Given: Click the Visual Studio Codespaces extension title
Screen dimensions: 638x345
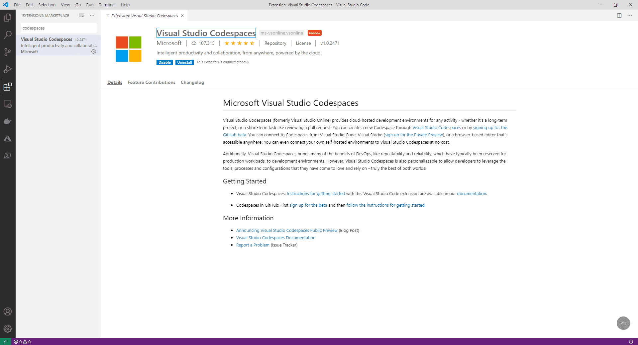Looking at the screenshot, I should pos(206,33).
